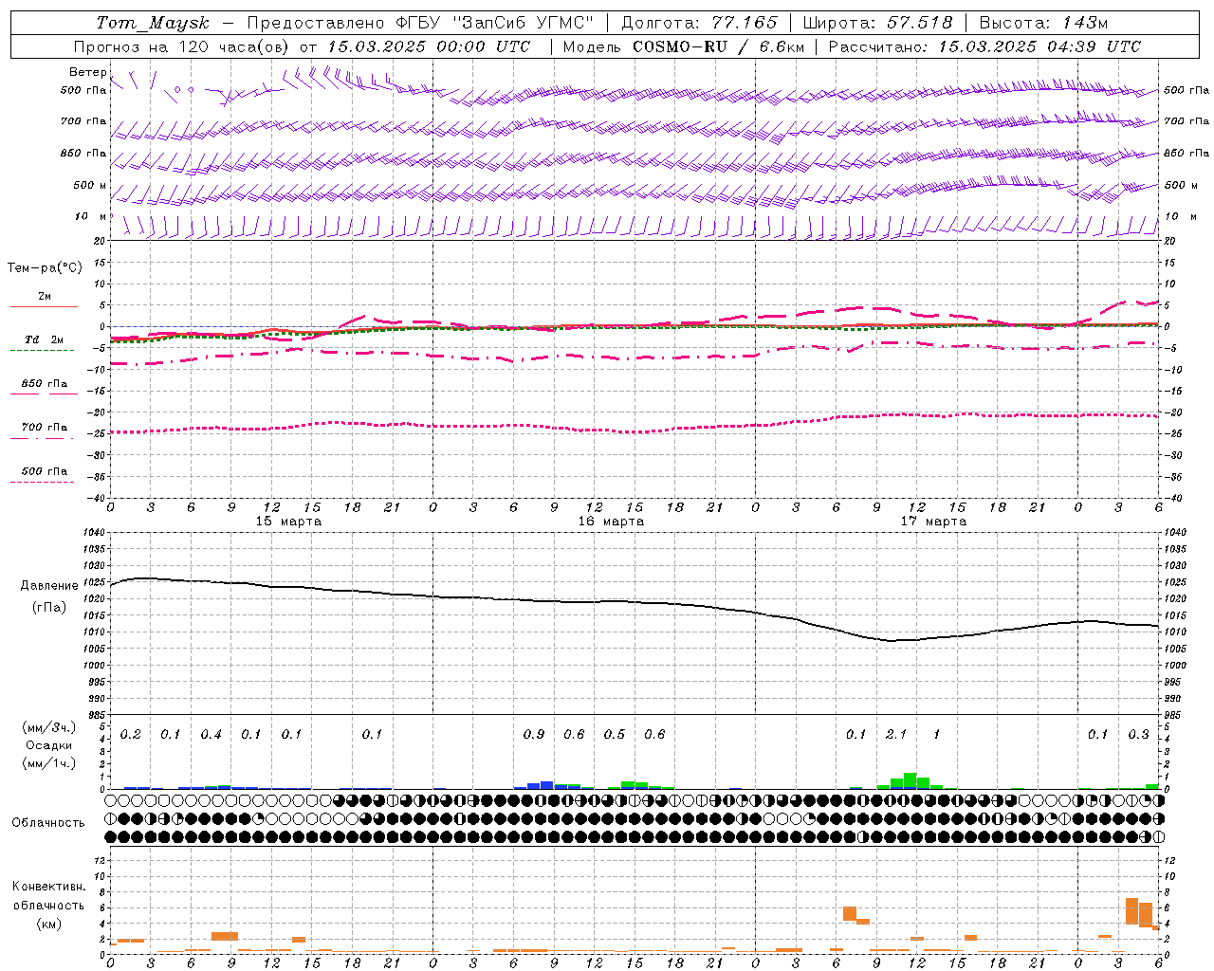Click the 16 марта date label
The height and width of the screenshot is (971, 1214).
(611, 522)
